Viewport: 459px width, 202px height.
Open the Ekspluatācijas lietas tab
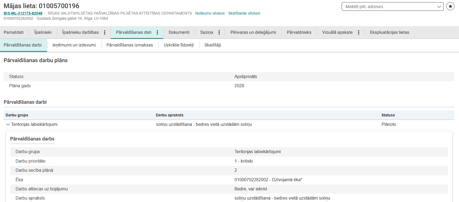coord(389,32)
